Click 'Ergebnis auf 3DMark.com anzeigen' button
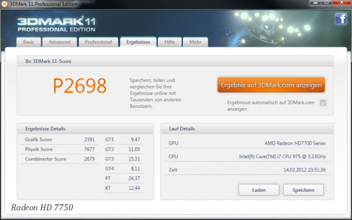The image size is (352, 220). pyautogui.click(x=271, y=85)
